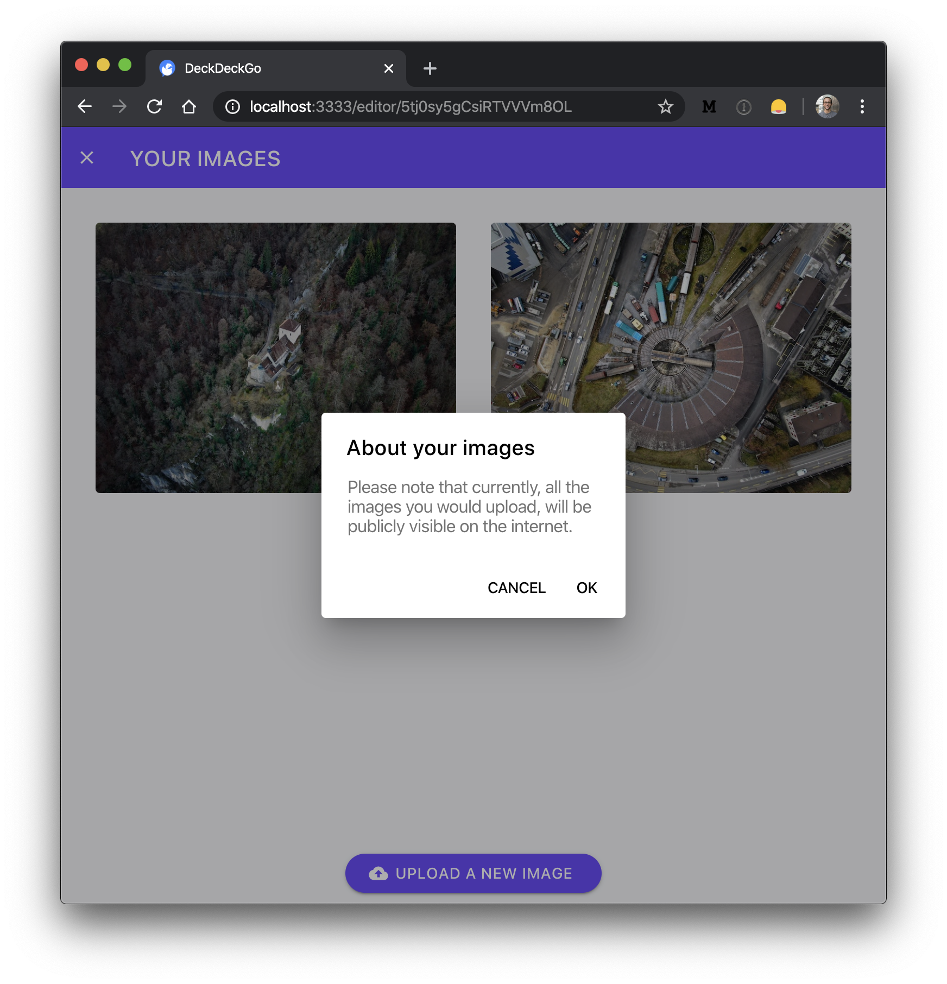Select the railway roundhouse aerial image

[x=671, y=358]
